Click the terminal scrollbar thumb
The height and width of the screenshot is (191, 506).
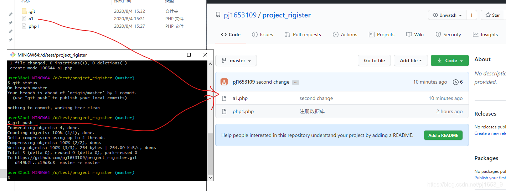[210, 153]
